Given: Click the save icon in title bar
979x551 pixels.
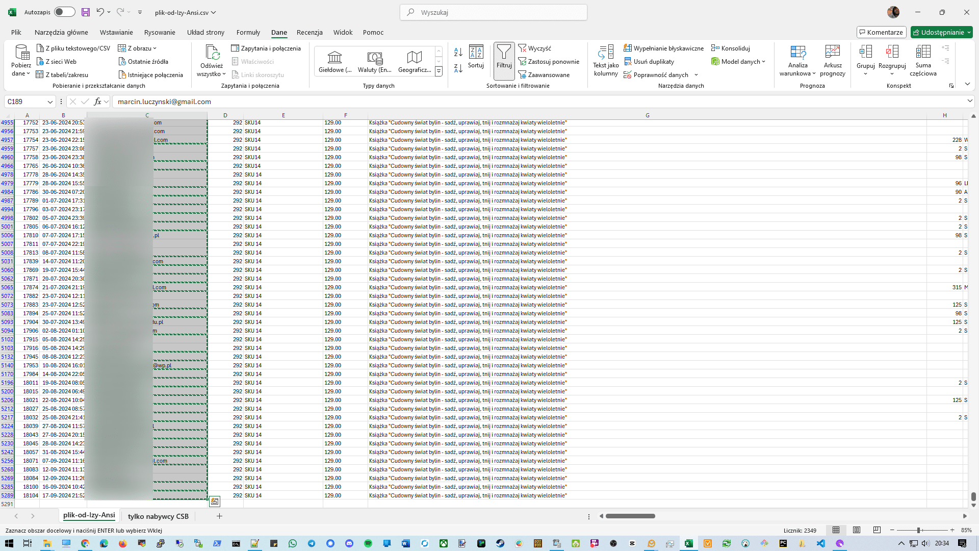Looking at the screenshot, I should 86,12.
